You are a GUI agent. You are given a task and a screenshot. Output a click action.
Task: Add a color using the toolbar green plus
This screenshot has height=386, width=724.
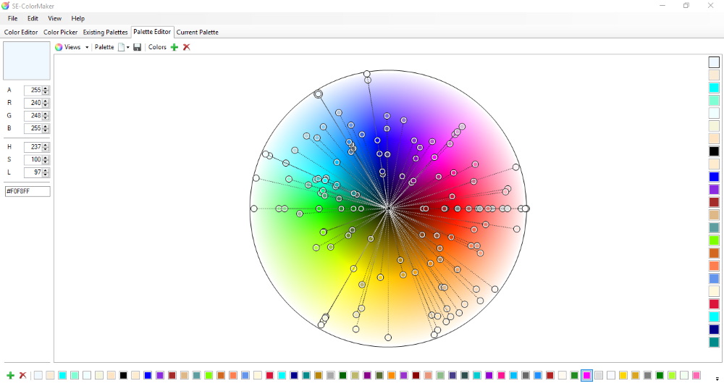(174, 47)
